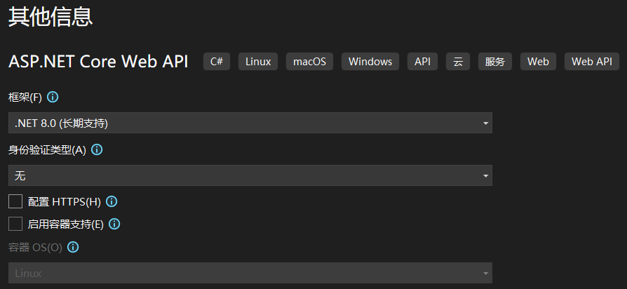The height and width of the screenshot is (289, 627).
Task: Click the macOS tag
Action: click(x=309, y=62)
